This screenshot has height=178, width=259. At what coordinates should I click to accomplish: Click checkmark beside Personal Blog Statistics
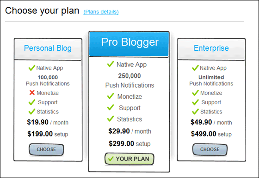tap(32, 112)
